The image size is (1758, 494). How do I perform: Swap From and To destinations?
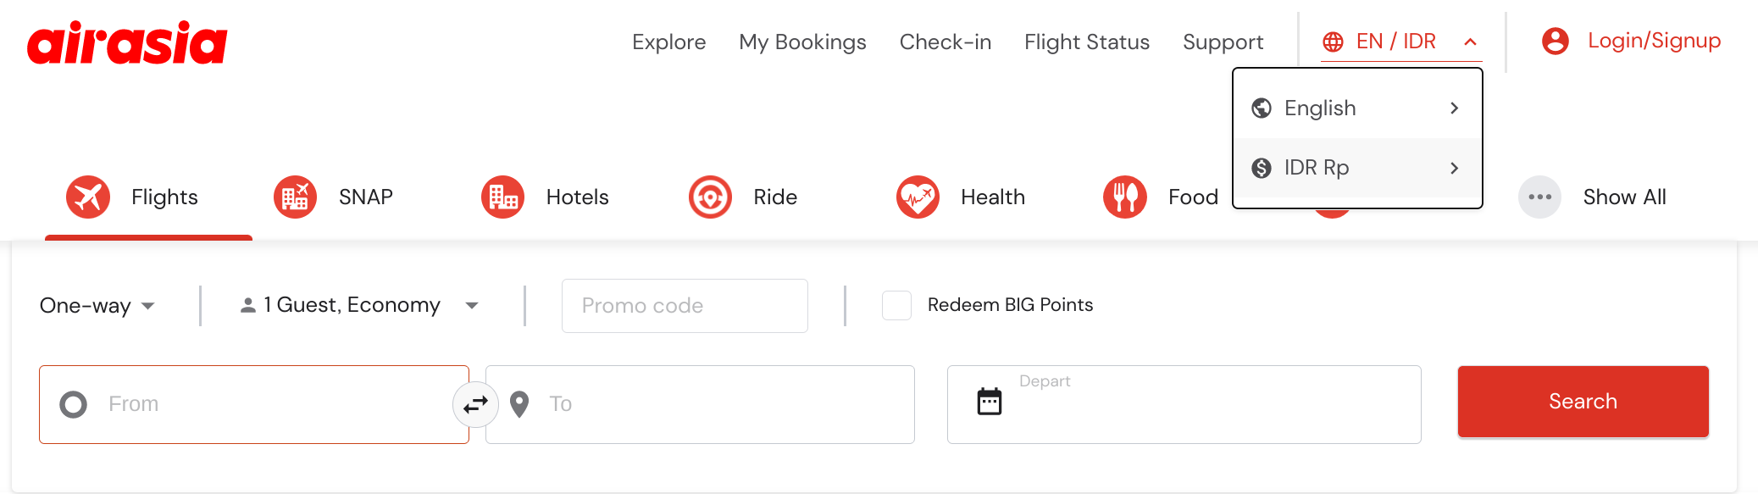pos(475,404)
